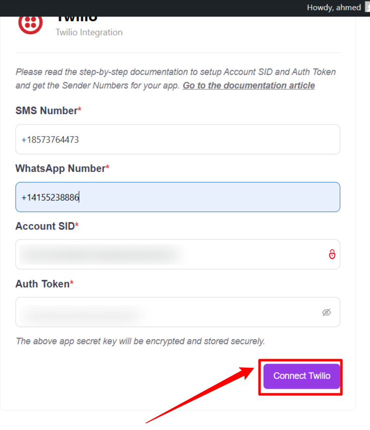370x430 pixels.
Task: Click into the Auth Token field
Action: pos(166,312)
